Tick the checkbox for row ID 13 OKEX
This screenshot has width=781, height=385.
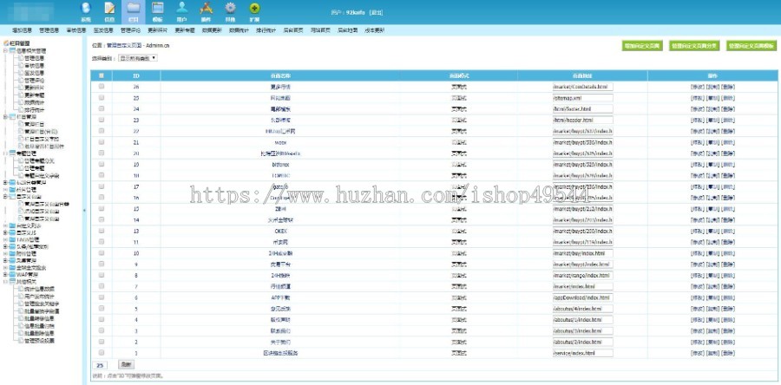point(102,231)
